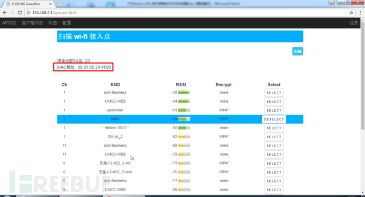Reload the page with the refresh icon
The image size is (365, 197).
[20, 13]
